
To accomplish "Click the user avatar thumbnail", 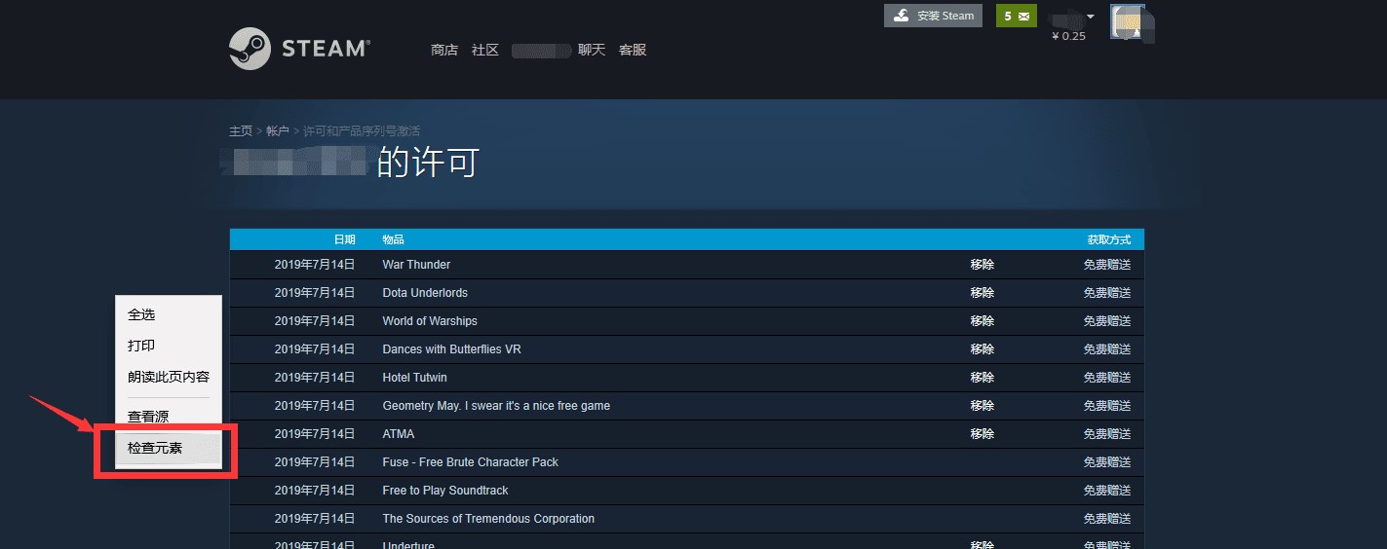I will pos(1128,23).
